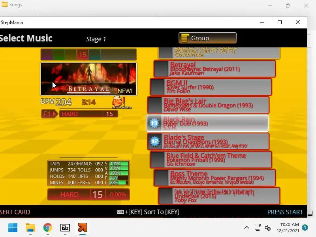Open the notification badge showing 1
This screenshot has height=237, width=316.
coord(305,228)
